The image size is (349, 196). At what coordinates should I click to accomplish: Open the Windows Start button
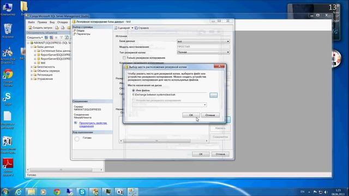click(x=5, y=192)
